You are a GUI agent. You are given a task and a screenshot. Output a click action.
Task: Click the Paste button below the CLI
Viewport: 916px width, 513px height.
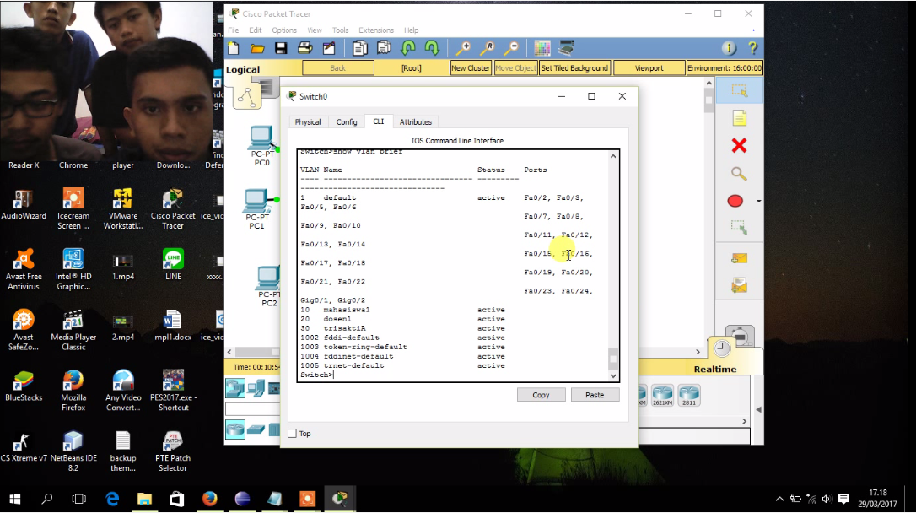(x=595, y=395)
